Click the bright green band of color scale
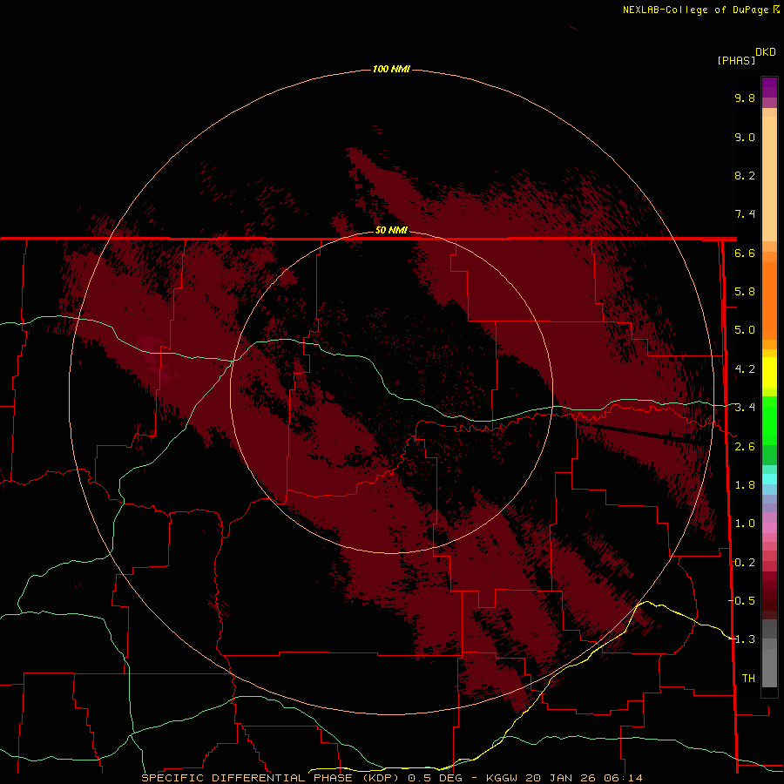 [x=769, y=420]
